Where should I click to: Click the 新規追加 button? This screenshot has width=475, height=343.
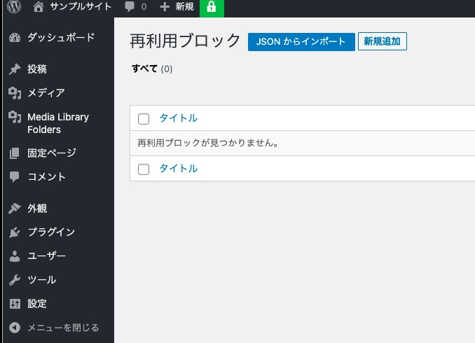pos(382,41)
